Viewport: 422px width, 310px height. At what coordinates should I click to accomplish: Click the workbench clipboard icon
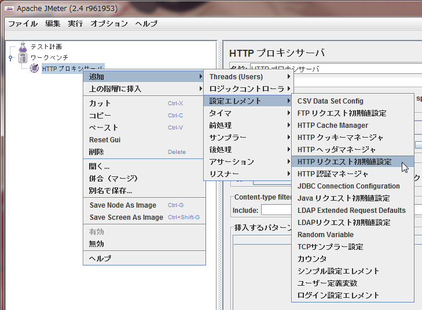[23, 57]
